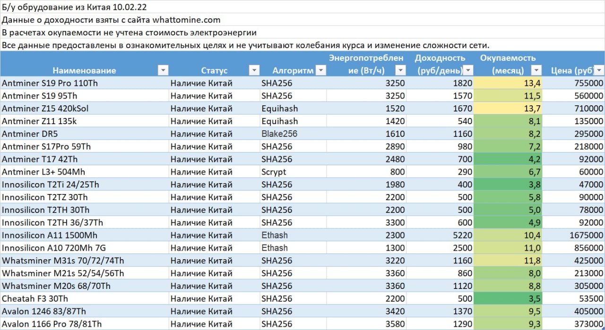This screenshot has width=605, height=330.
Task: Select cell 'Antminer Z15 420kSol'
Action: click(x=85, y=108)
